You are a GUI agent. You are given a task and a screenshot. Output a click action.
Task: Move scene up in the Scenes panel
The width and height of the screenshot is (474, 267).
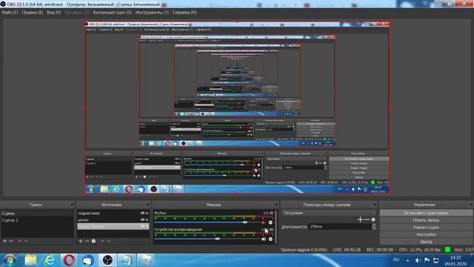pos(19,241)
